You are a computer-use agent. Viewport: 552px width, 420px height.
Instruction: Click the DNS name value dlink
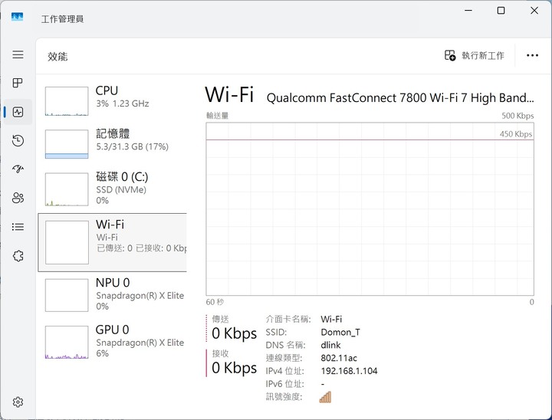[330, 345]
